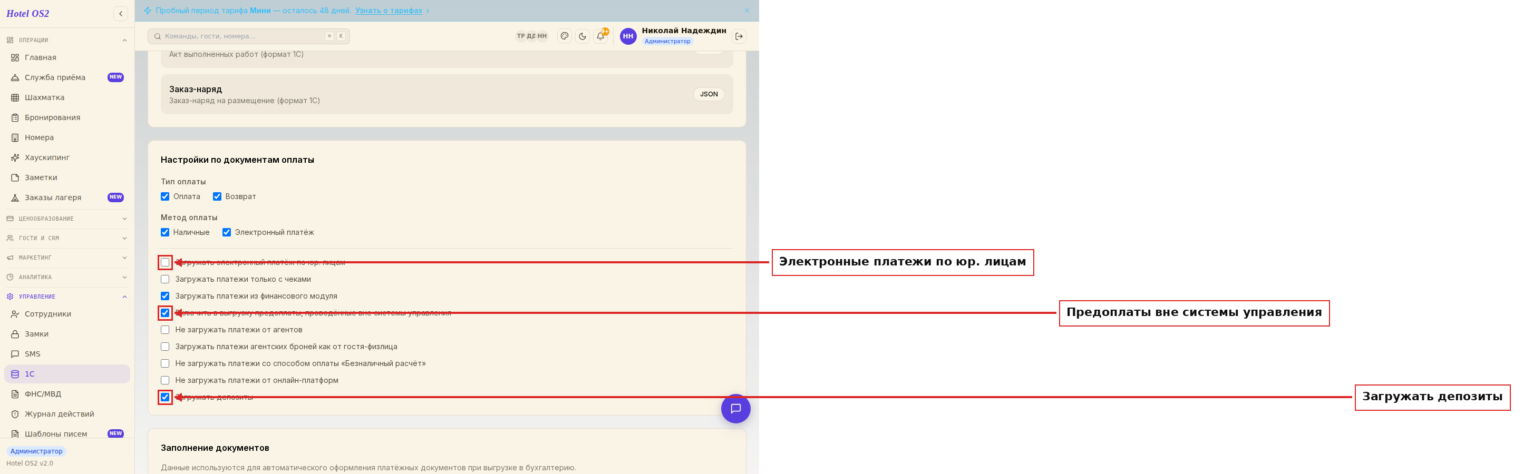The height and width of the screenshot is (474, 1523).
Task: Click the lightning icon in trial banner
Action: click(148, 11)
